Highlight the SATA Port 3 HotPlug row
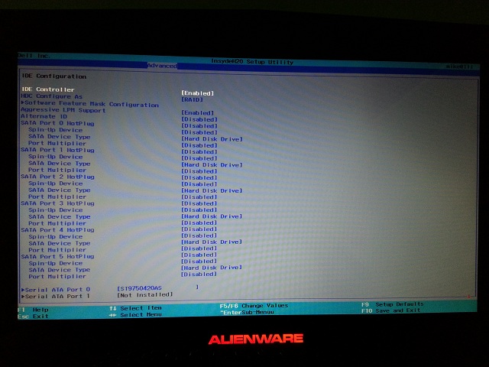The height and width of the screenshot is (367, 489). pyautogui.click(x=57, y=203)
